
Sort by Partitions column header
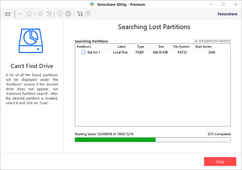pyautogui.click(x=93, y=47)
